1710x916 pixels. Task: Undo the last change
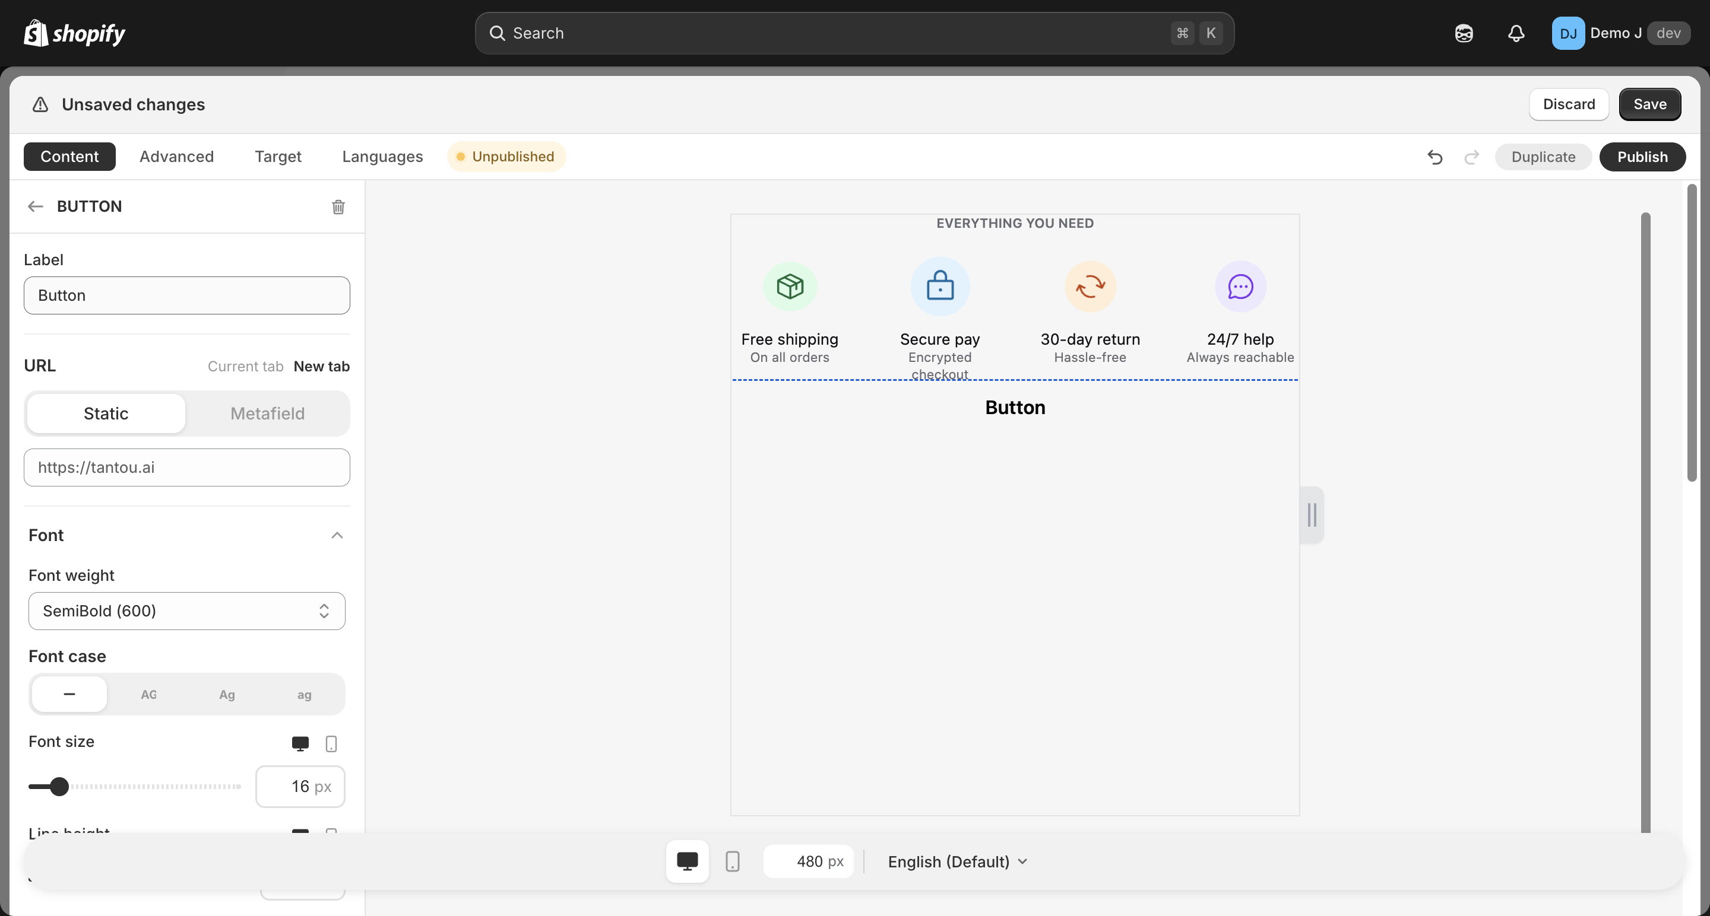point(1434,157)
